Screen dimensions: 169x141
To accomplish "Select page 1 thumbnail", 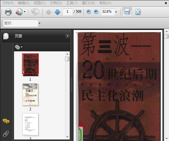I will 30,65.
